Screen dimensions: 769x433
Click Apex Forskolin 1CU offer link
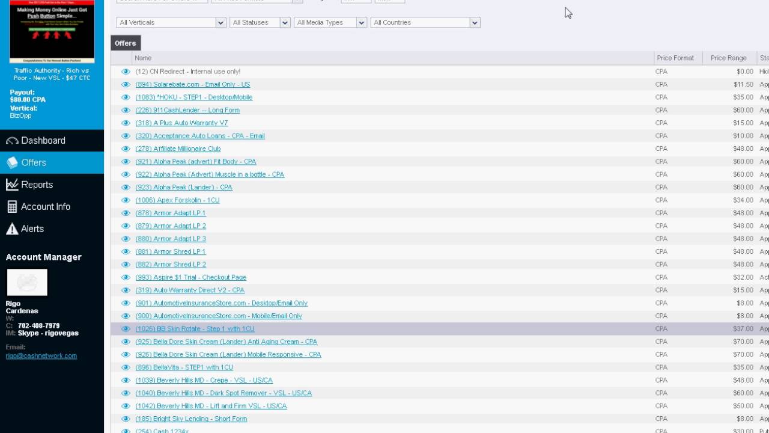177,200
